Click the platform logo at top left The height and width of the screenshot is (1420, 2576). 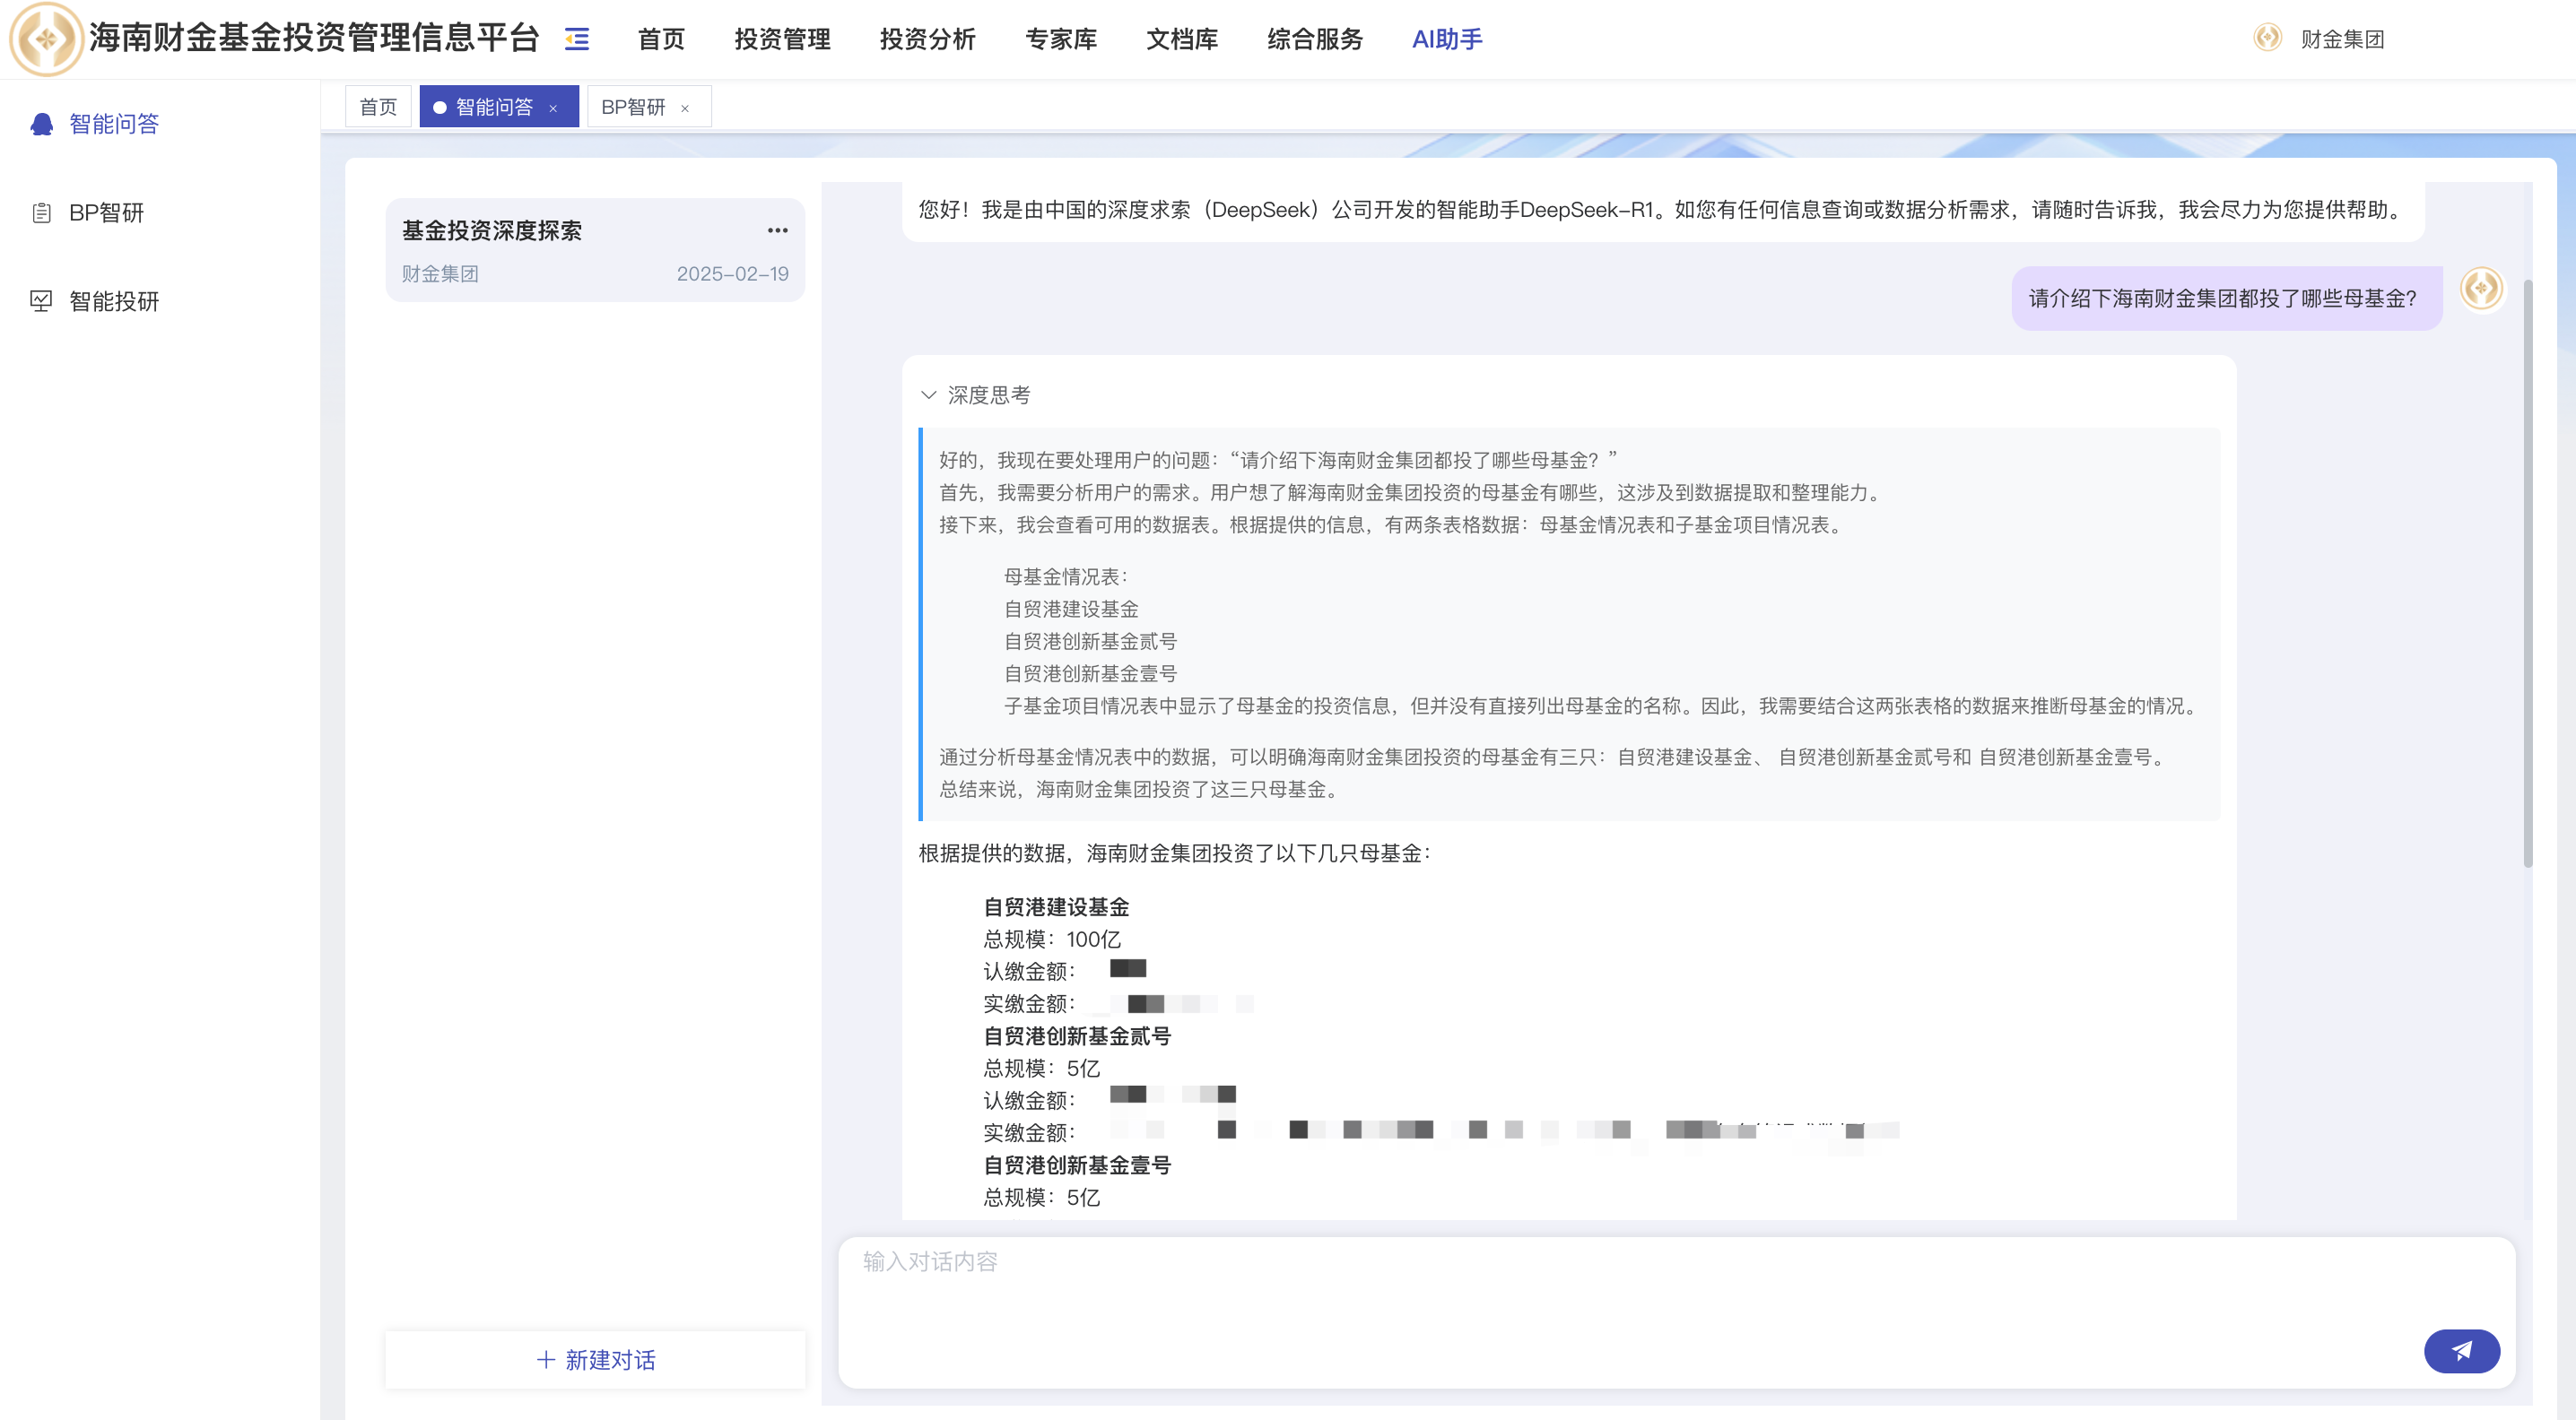click(x=45, y=39)
